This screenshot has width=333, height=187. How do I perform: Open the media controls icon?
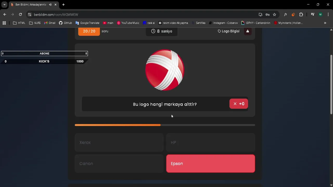(x=313, y=15)
